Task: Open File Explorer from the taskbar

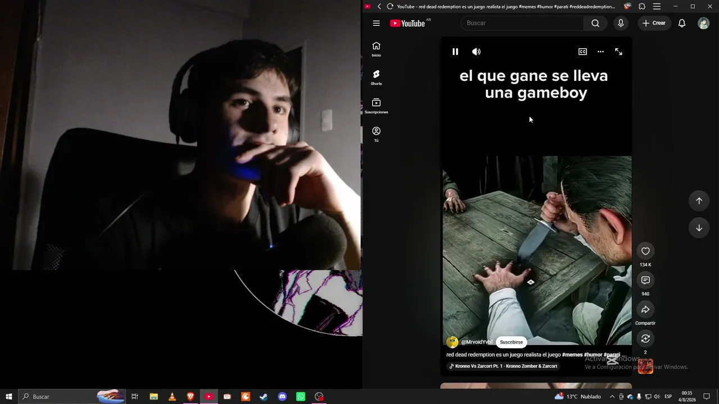Action: tap(153, 397)
